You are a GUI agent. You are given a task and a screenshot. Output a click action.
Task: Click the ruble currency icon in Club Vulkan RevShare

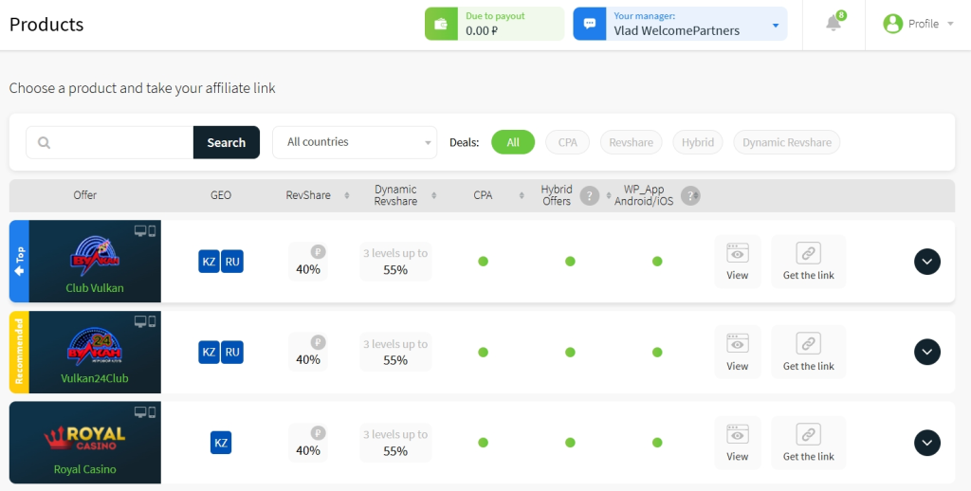coord(319,252)
